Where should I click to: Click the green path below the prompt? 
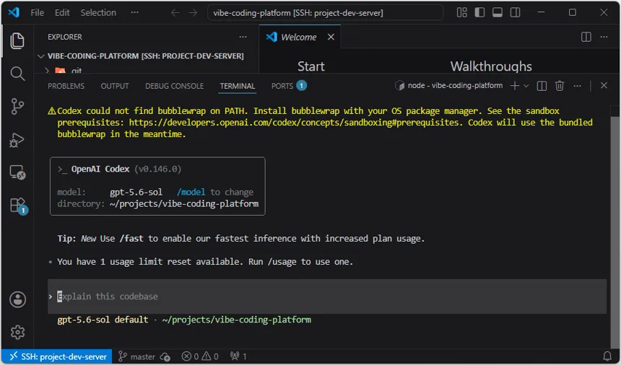pos(236,320)
